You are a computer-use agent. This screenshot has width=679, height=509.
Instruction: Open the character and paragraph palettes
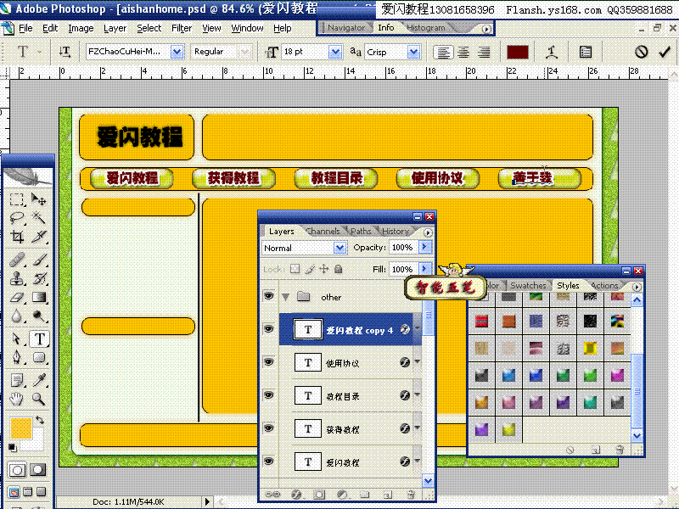click(585, 53)
